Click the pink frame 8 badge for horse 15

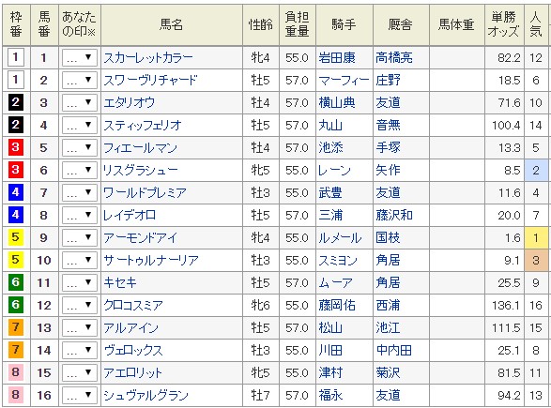(x=15, y=372)
